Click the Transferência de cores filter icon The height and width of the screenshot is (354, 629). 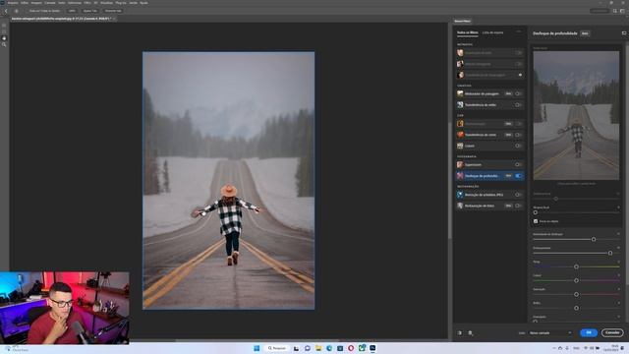(460, 135)
